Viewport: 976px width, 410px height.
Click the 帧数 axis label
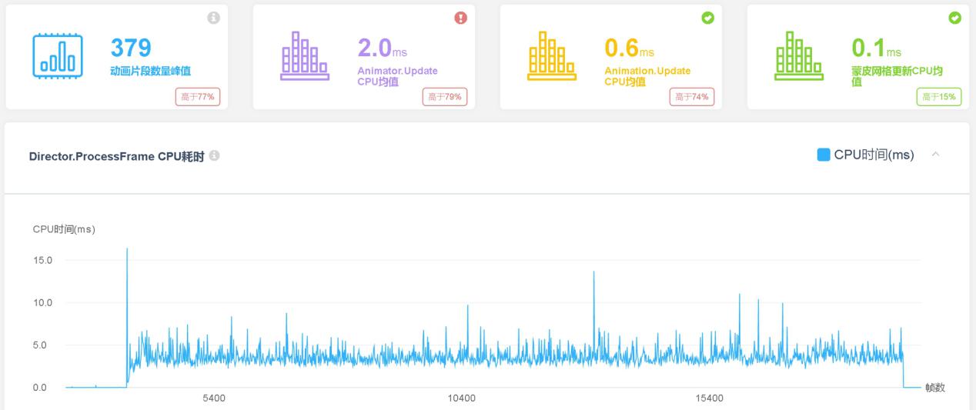tap(935, 387)
